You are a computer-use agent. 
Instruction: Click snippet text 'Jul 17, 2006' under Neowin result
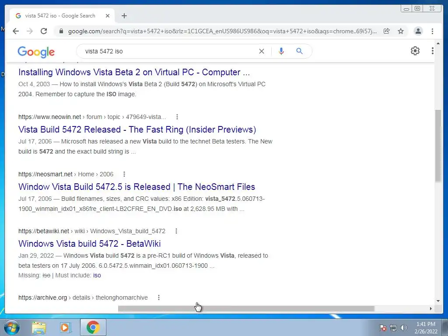point(35,141)
